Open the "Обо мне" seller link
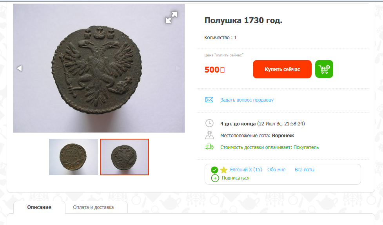The width and height of the screenshot is (383, 225). (276, 170)
